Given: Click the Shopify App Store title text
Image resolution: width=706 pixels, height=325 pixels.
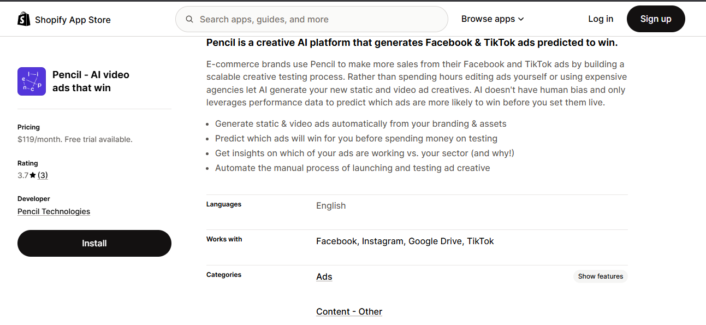Looking at the screenshot, I should [73, 20].
